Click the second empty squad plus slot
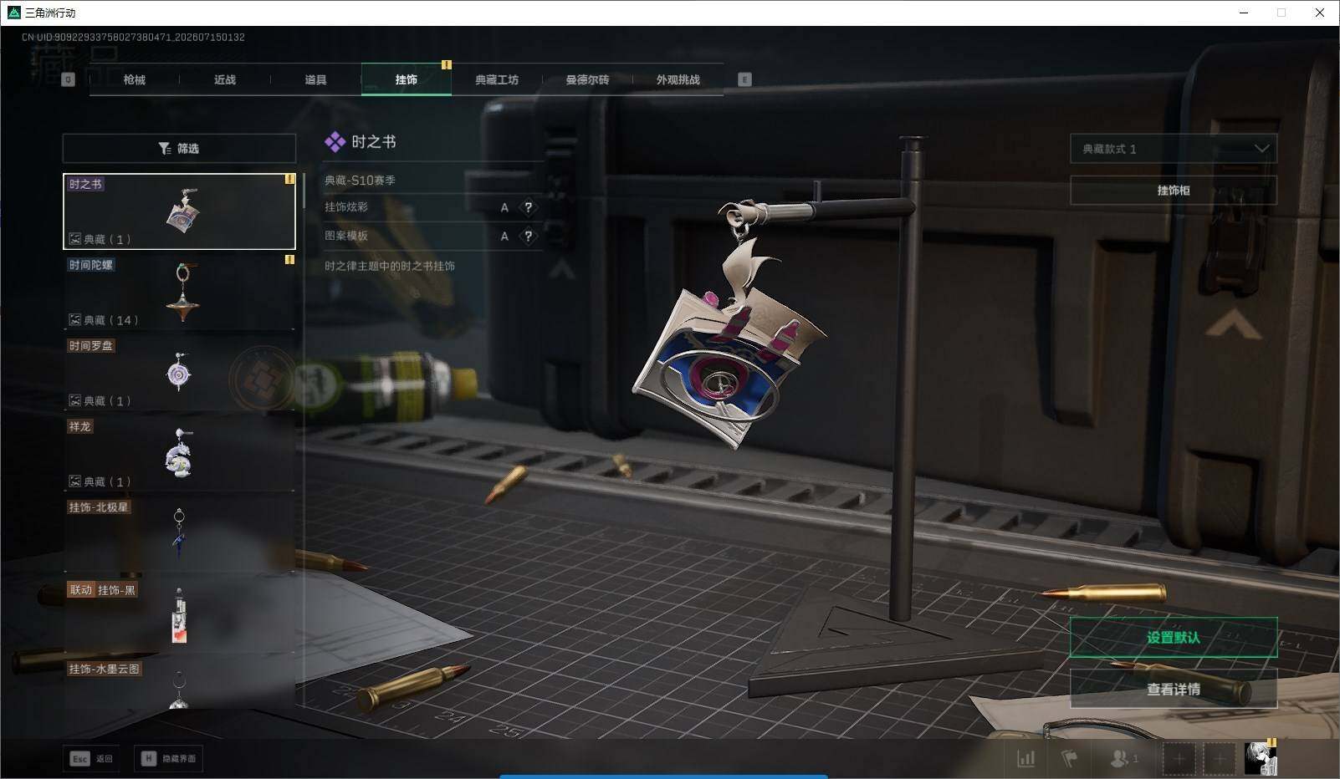The height and width of the screenshot is (779, 1340). 1220,759
